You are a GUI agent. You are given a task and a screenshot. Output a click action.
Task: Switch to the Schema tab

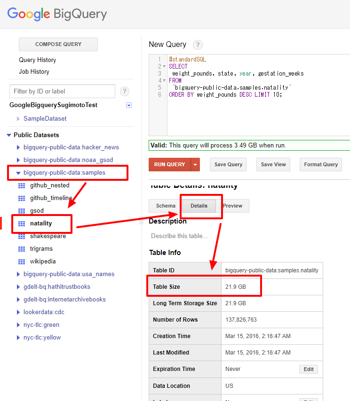click(x=166, y=206)
